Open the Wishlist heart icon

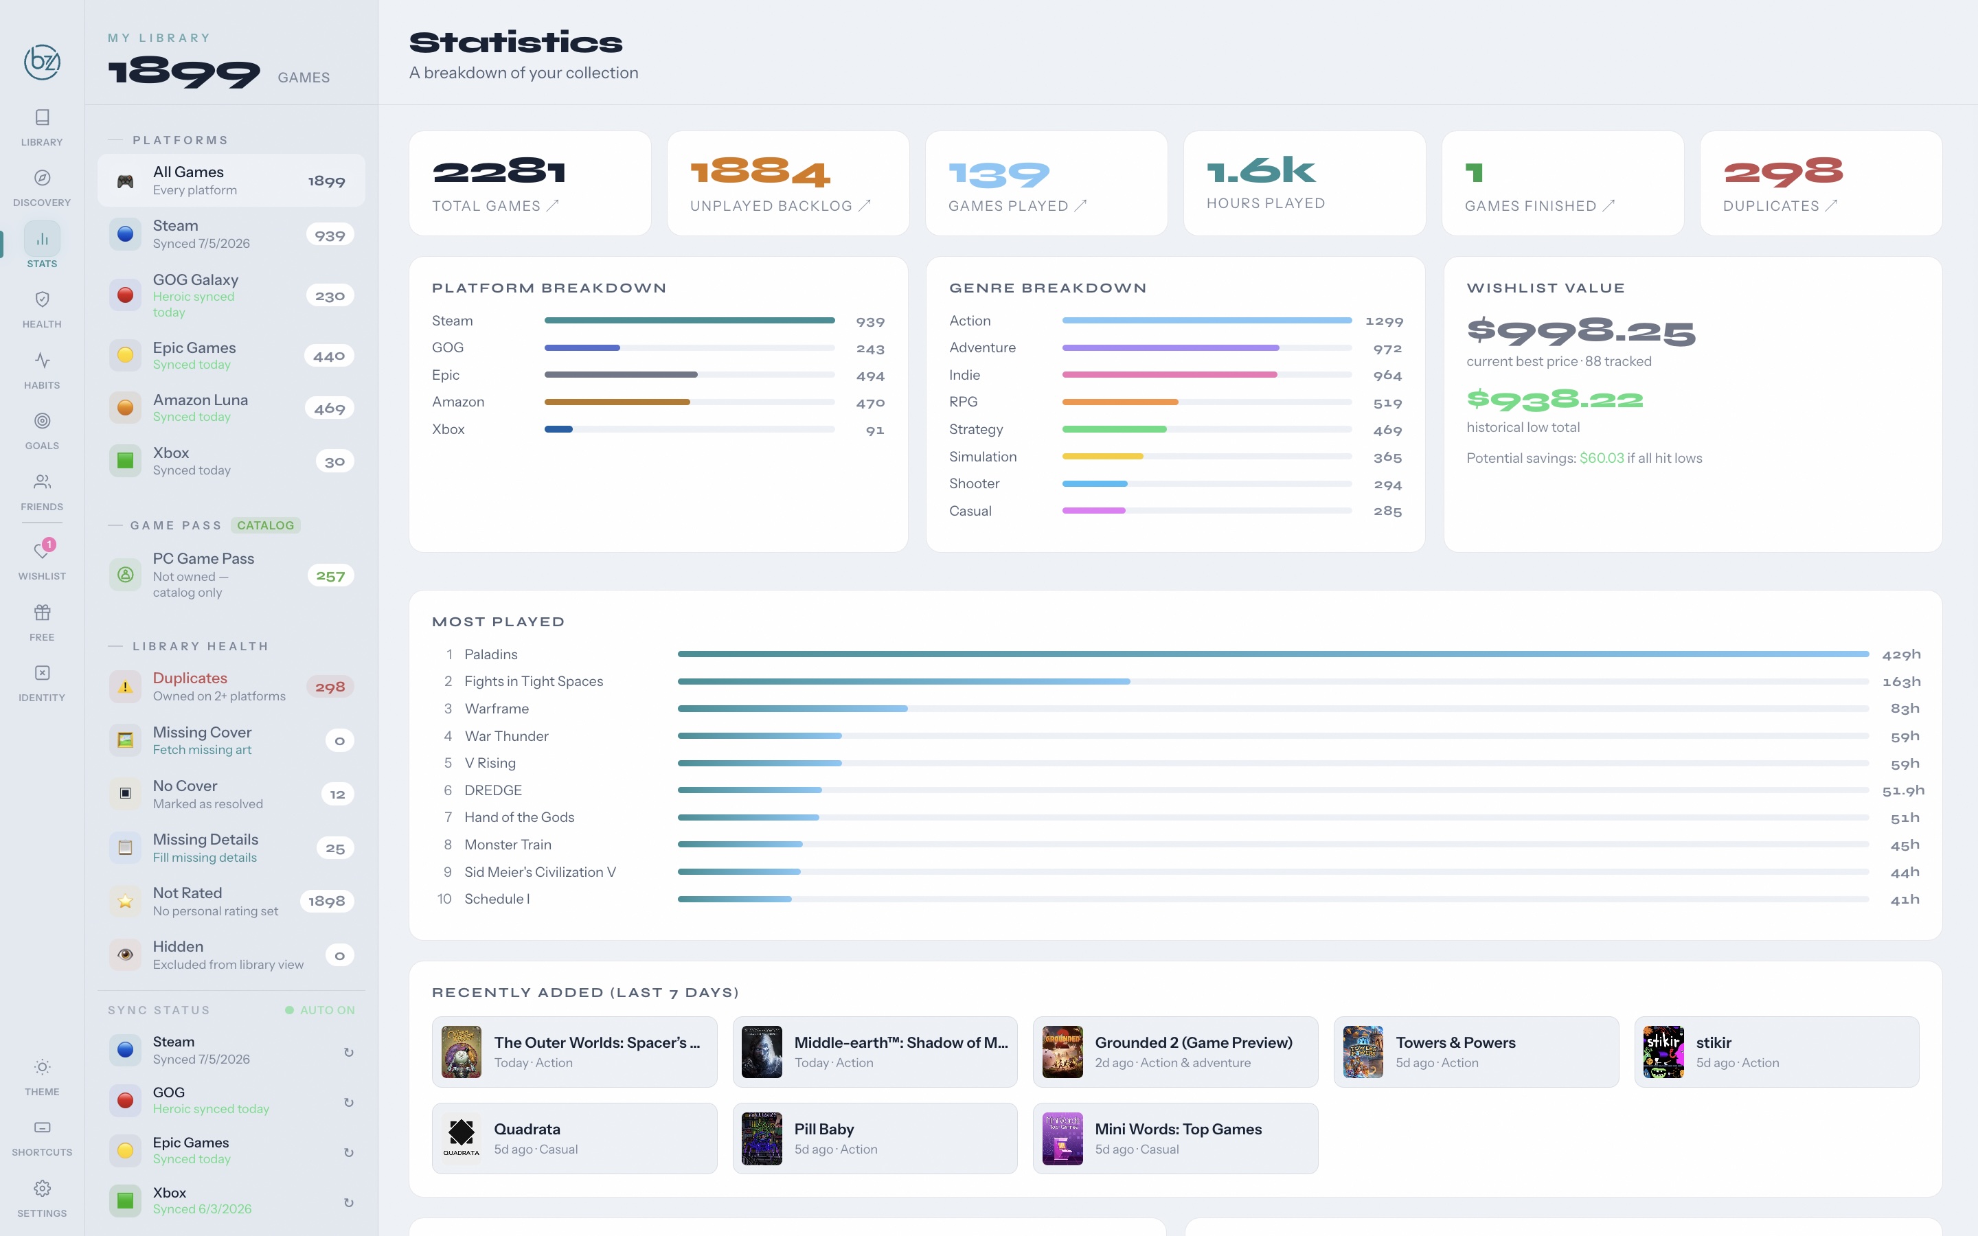(42, 551)
